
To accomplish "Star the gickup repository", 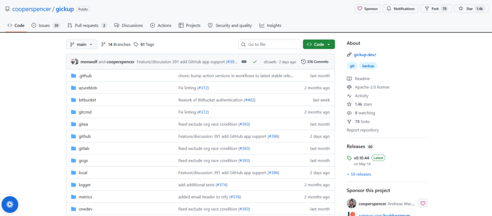I will coord(471,9).
